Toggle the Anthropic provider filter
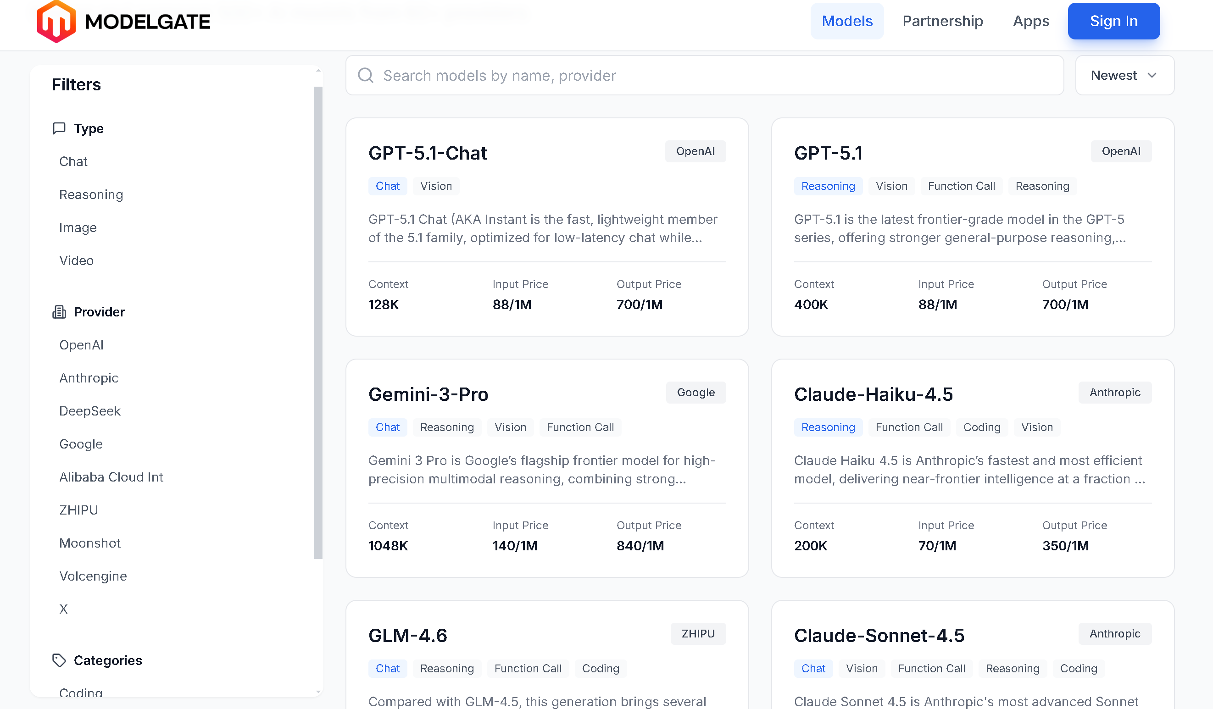 [x=89, y=378]
